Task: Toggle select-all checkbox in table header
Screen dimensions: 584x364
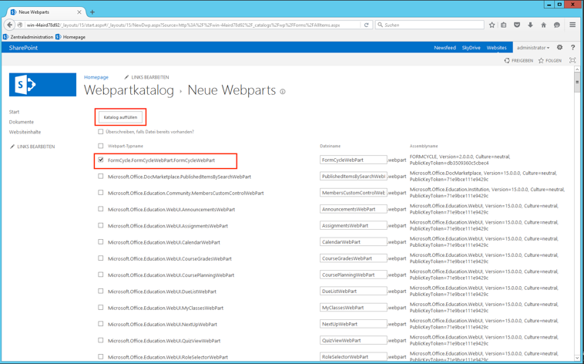Action: 100,146
